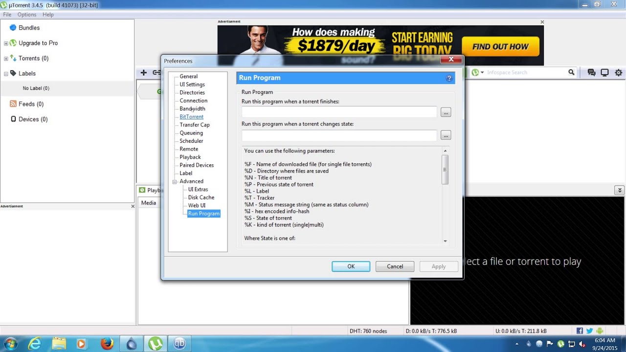Collapse the Labels tree node
This screenshot has height=352, width=626.
coord(6,74)
